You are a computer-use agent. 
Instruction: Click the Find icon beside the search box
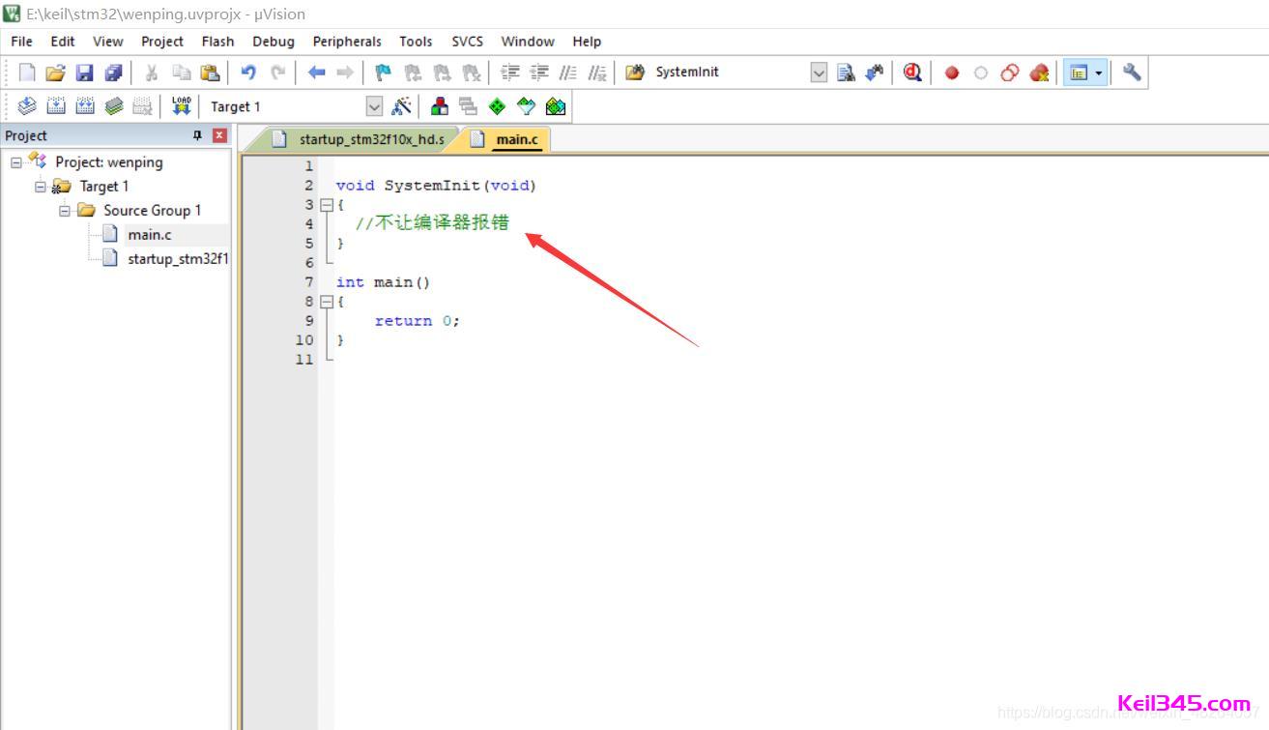pyautogui.click(x=847, y=73)
